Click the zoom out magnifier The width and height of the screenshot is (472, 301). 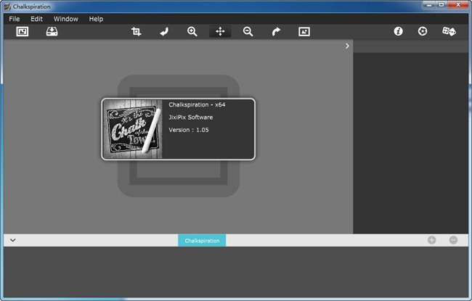[248, 32]
